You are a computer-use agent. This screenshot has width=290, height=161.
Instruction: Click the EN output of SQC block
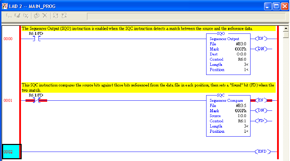tap(261, 100)
